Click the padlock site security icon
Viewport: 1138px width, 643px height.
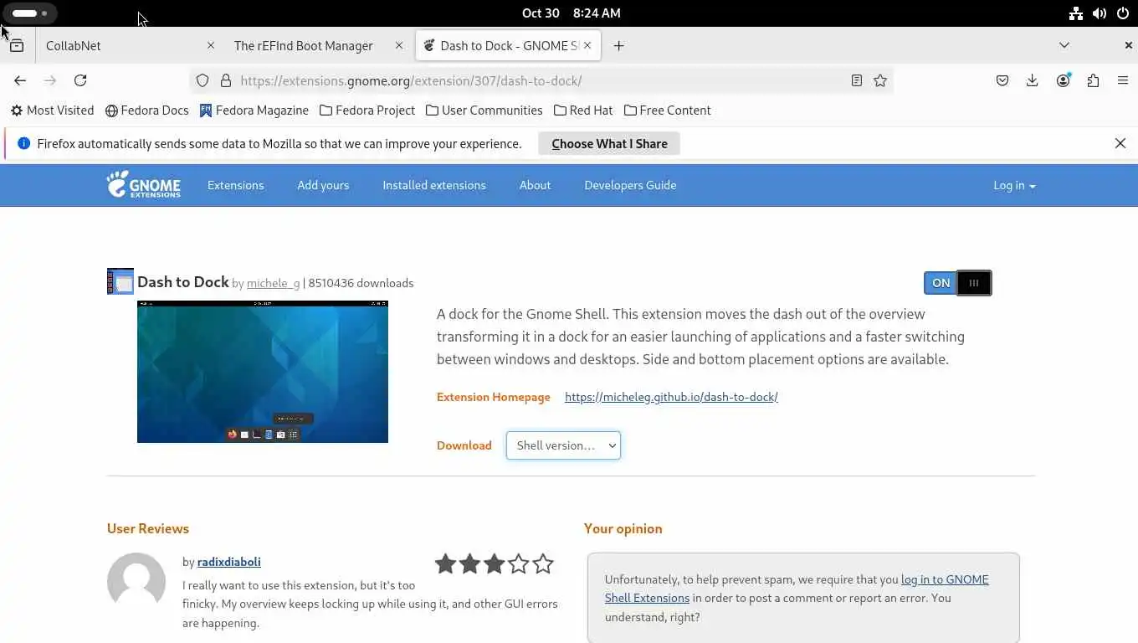225,80
